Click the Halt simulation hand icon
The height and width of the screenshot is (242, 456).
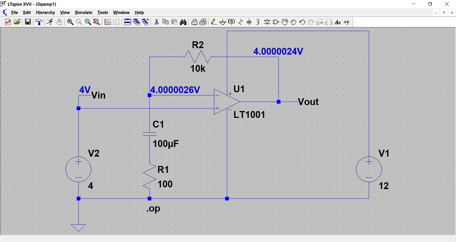[59, 22]
